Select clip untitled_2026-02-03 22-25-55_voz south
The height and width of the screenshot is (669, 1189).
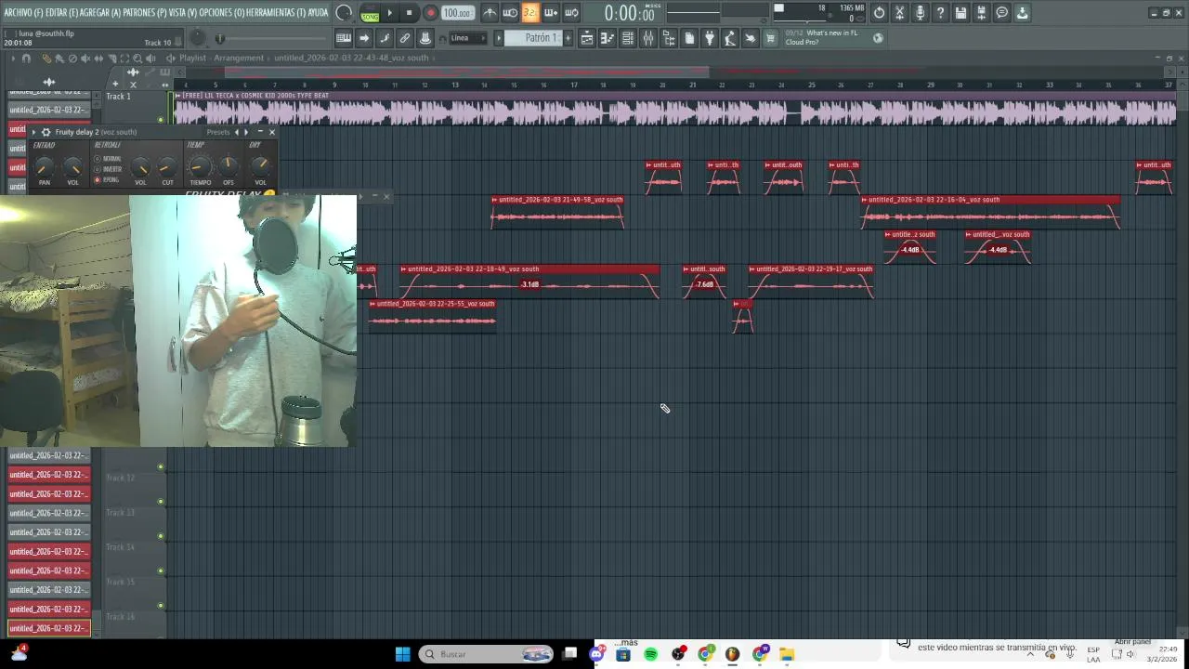(x=433, y=315)
